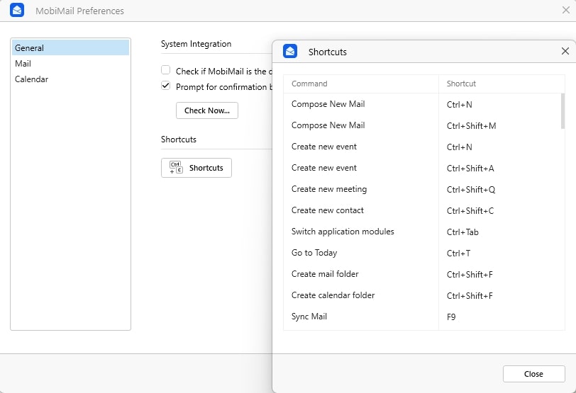
Task: Click the Ctrl+Shift+M shortcut cell
Action: 471,126
